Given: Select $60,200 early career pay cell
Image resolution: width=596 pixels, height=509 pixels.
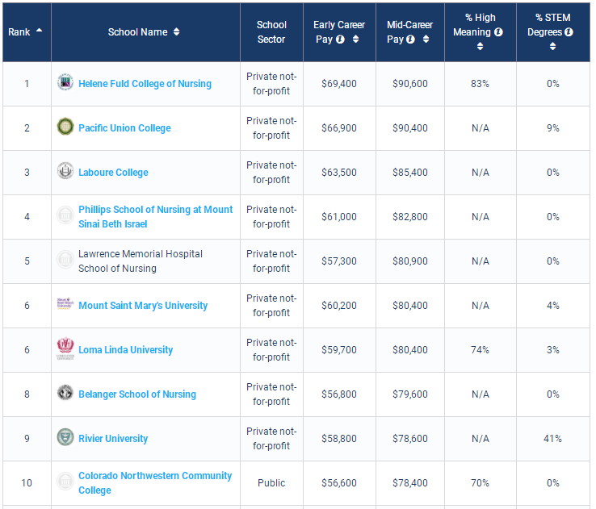Looking at the screenshot, I should tap(339, 306).
